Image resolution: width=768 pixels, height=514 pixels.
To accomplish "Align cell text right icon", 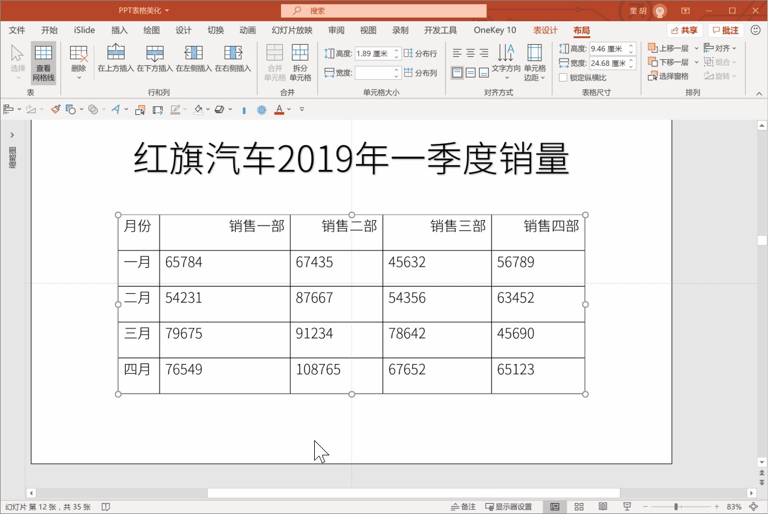I will click(x=484, y=53).
